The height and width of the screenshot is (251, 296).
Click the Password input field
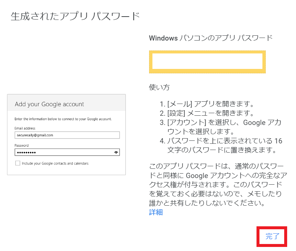(67, 152)
